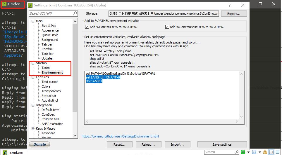Click the help question mark in title bar
This screenshot has height=155, width=282.
pos(230,5)
